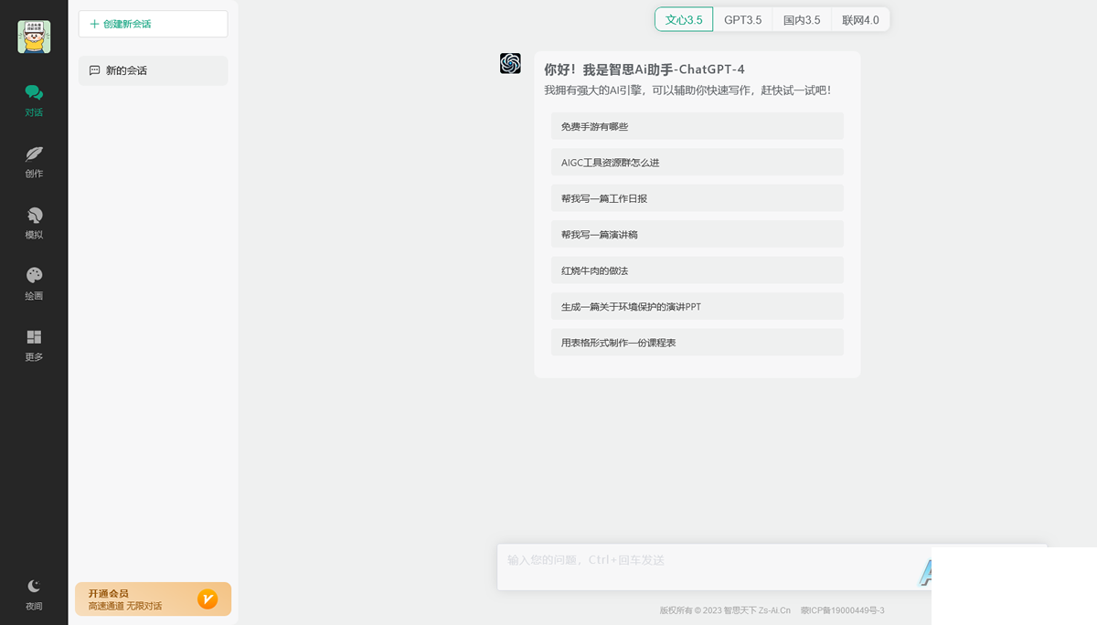Select the 新的会话 conversation item

point(153,70)
